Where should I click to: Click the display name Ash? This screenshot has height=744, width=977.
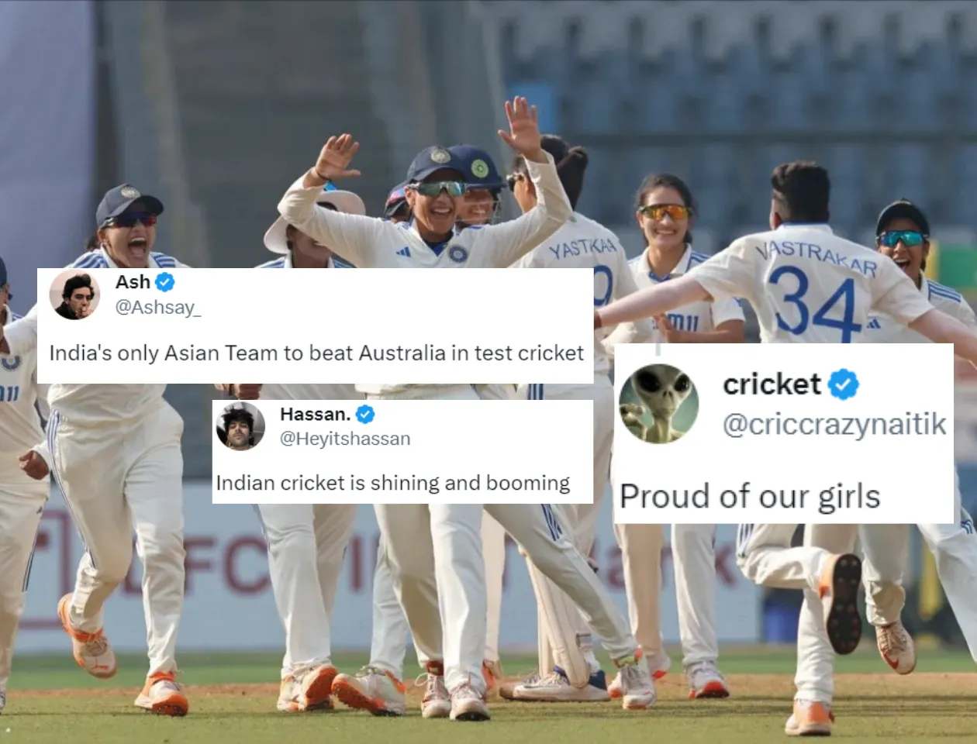[133, 282]
